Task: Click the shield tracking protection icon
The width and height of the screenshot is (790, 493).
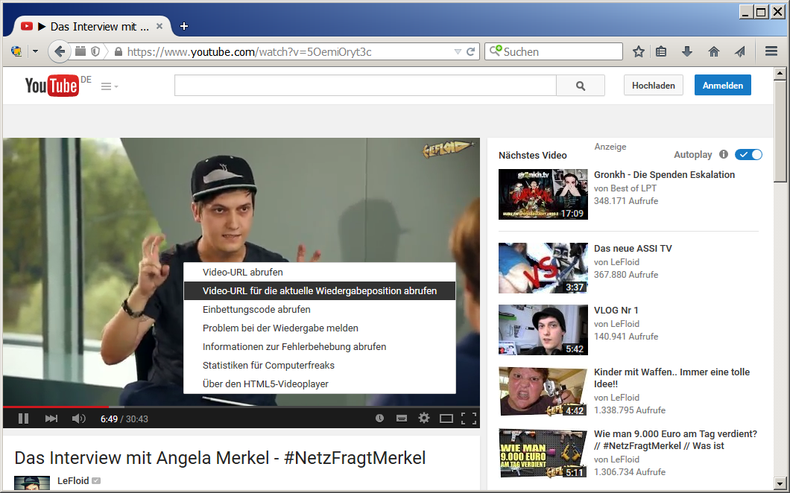Action: (95, 51)
